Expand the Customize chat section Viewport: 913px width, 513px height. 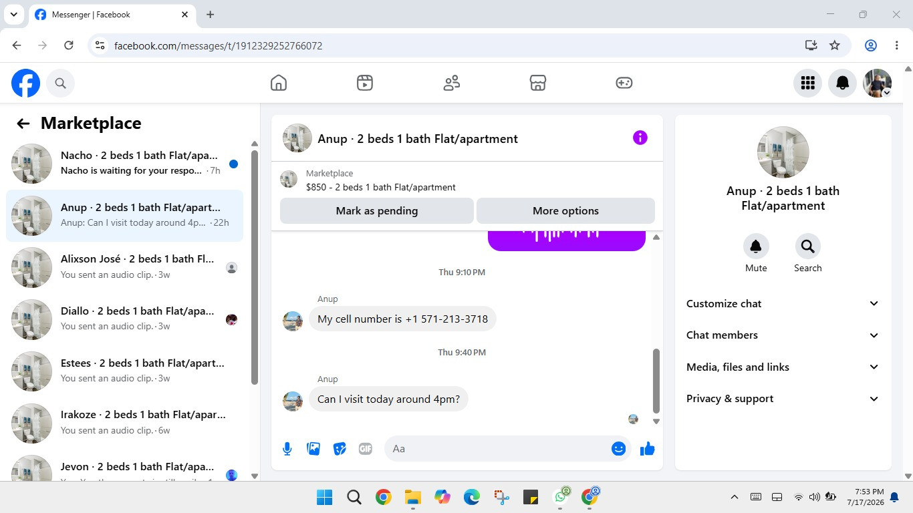tap(783, 303)
